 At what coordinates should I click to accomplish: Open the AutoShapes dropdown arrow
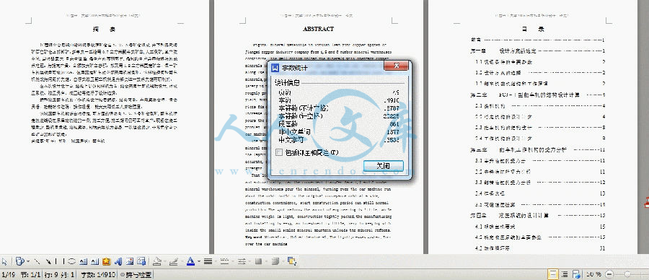[x=28, y=261]
